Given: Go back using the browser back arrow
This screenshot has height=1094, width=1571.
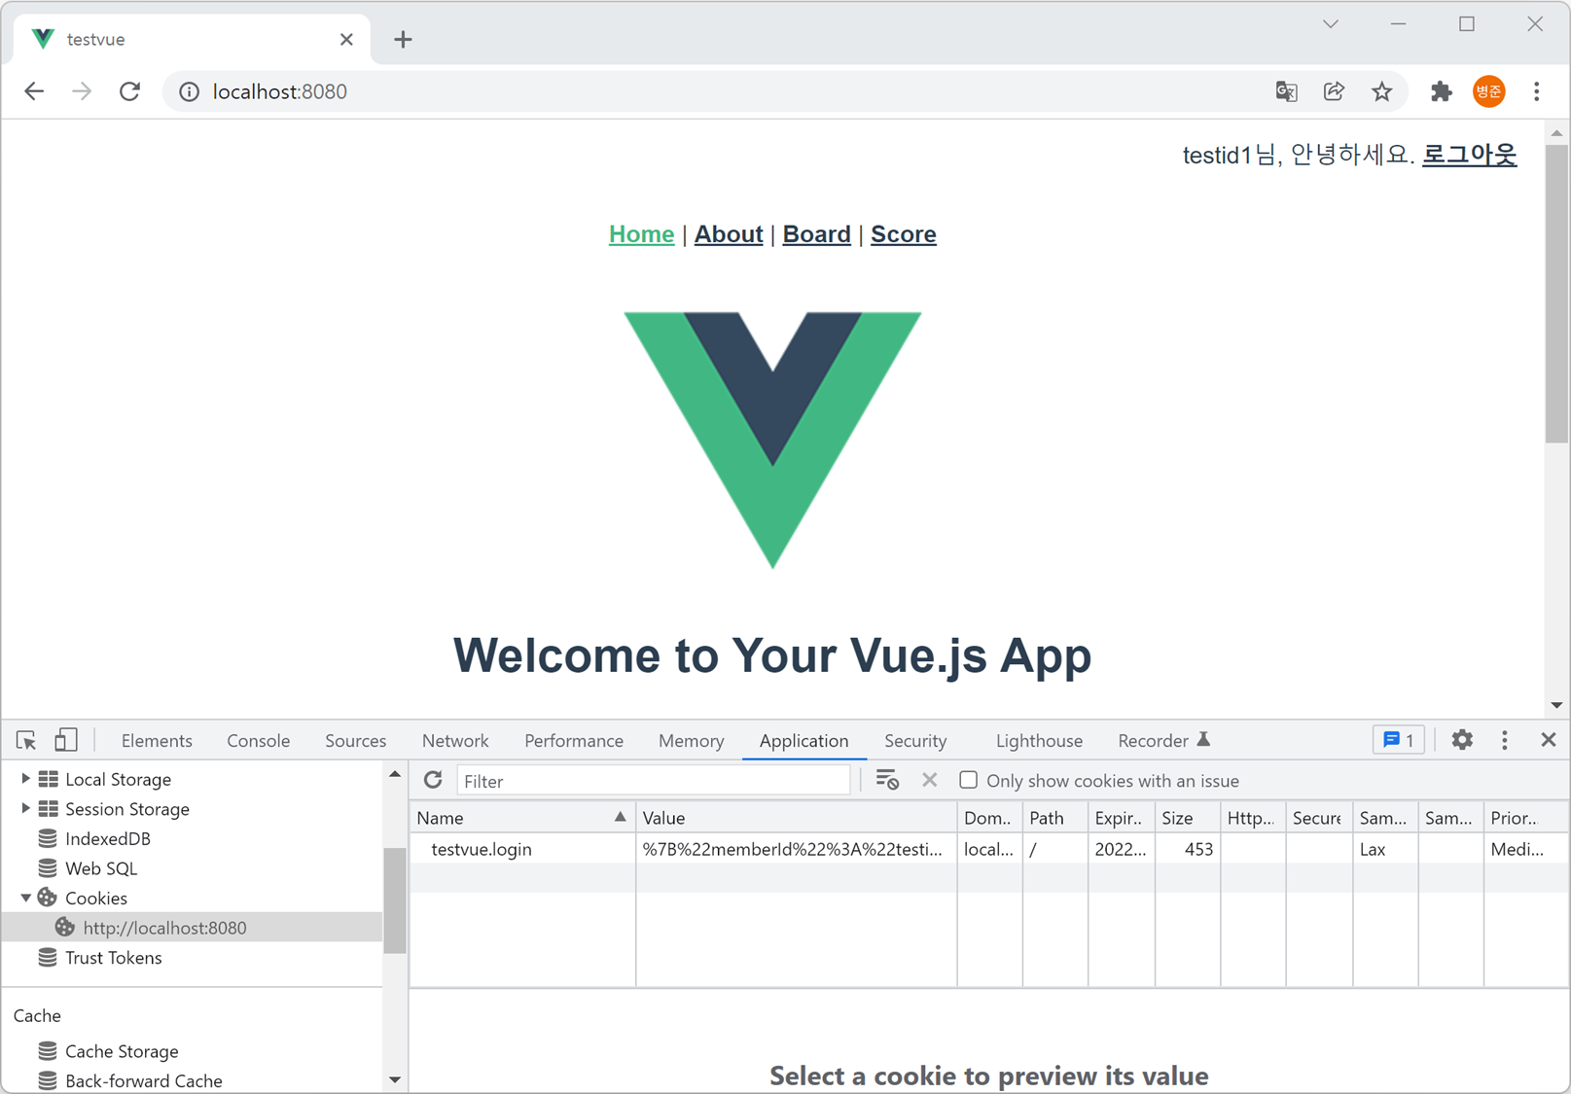Looking at the screenshot, I should [34, 91].
